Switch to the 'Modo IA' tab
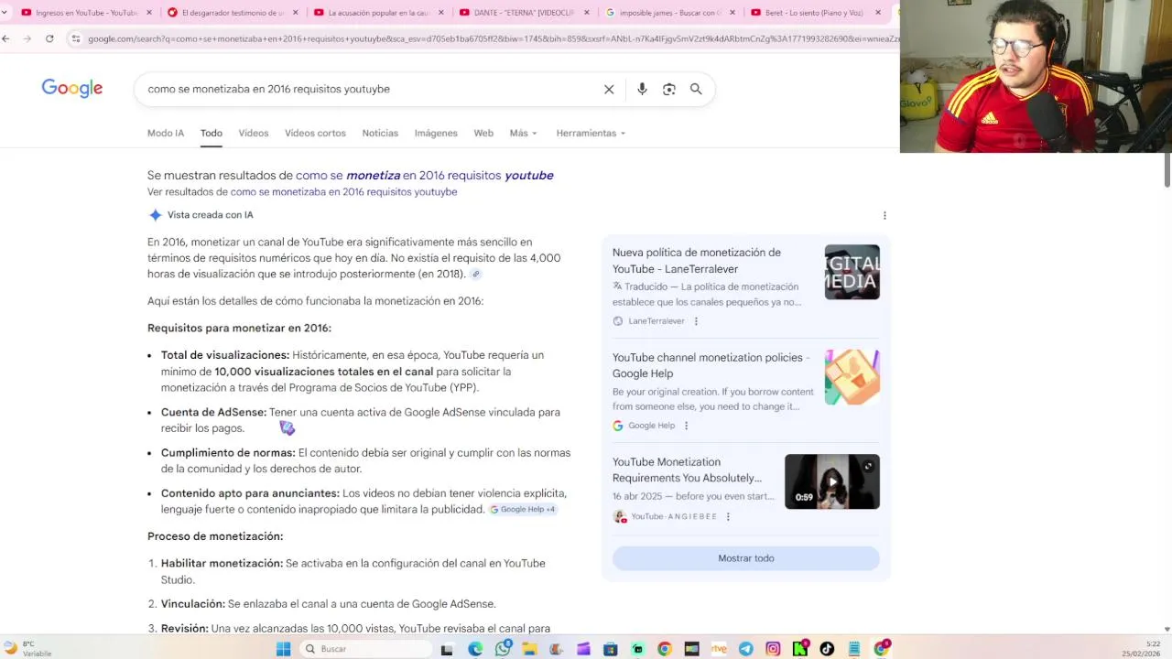1172x659 pixels. coord(166,133)
